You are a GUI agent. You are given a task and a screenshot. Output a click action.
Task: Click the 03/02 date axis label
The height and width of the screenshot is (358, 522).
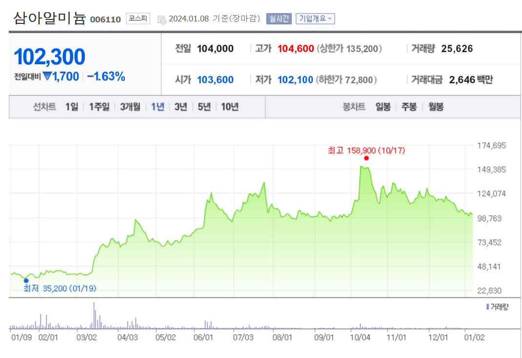pos(86,338)
